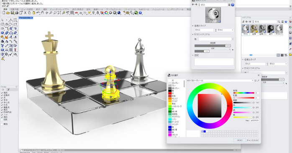Open the ガラス type dropdown in material editor window
Image resolution: width=292 pixels, height=153 pixels.
[224, 30]
